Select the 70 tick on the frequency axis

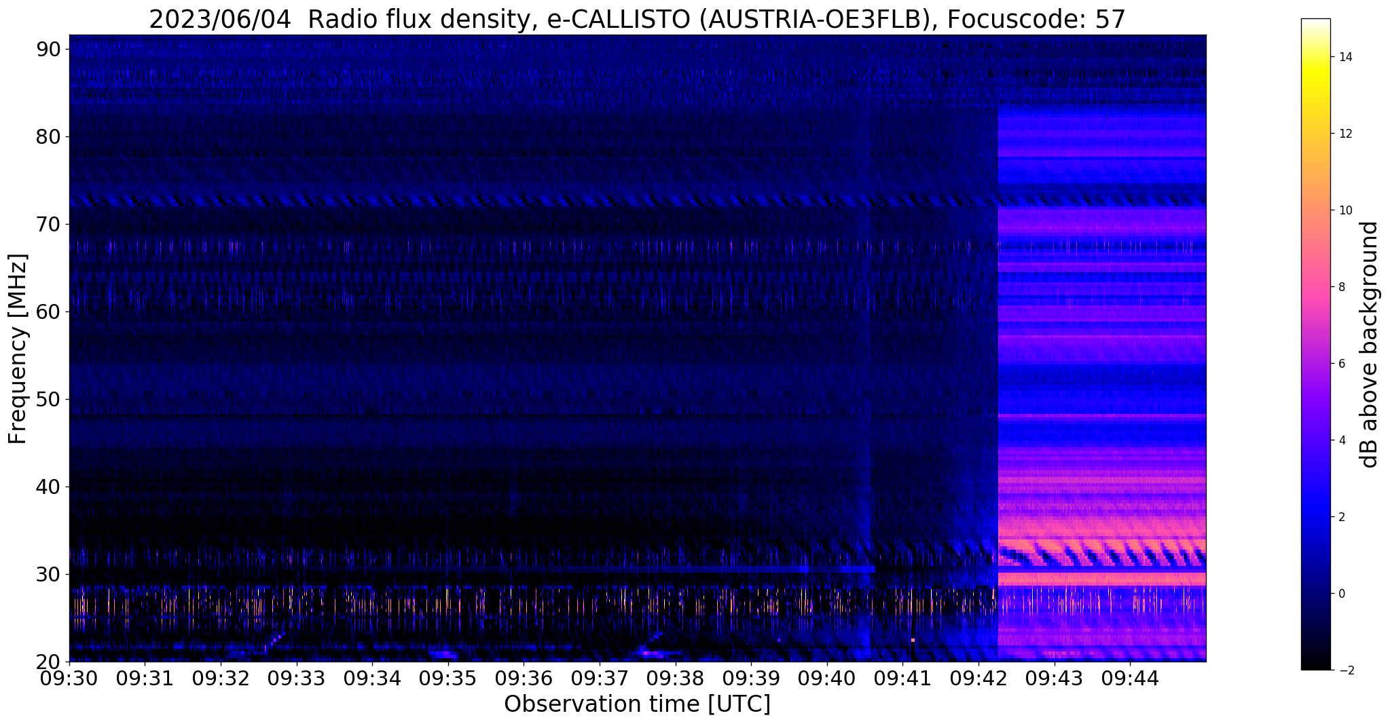(50, 224)
